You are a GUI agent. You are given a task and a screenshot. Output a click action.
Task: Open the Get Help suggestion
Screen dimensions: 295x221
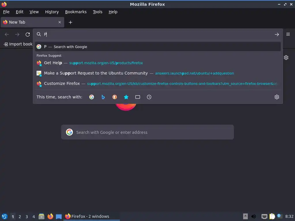[158, 63]
